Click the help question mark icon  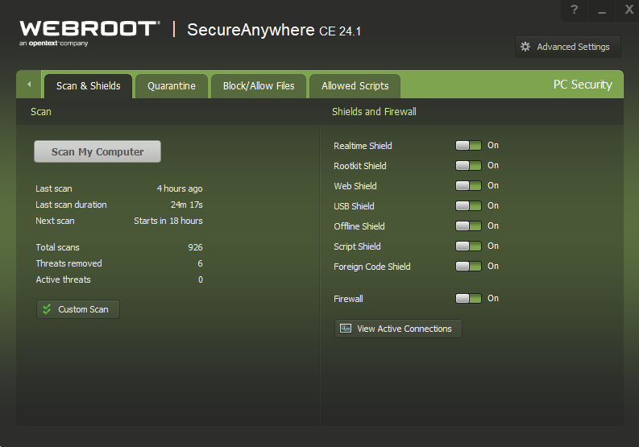pos(574,10)
